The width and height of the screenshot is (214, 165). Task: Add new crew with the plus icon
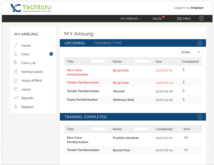click(x=51, y=54)
